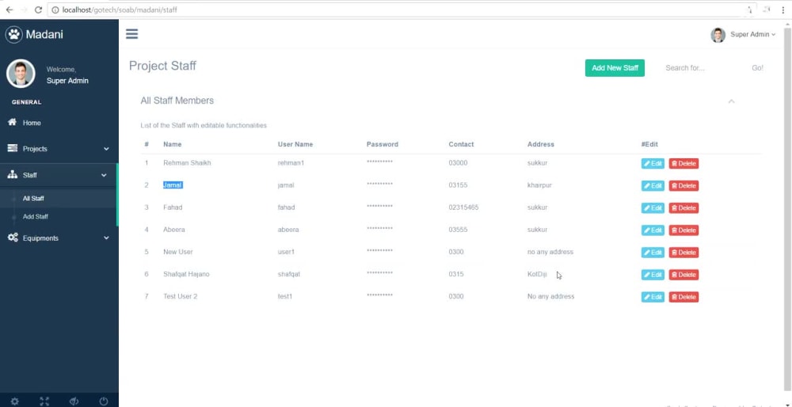792x407 pixels.
Task: Edit New User staff record
Action: [x=653, y=253]
